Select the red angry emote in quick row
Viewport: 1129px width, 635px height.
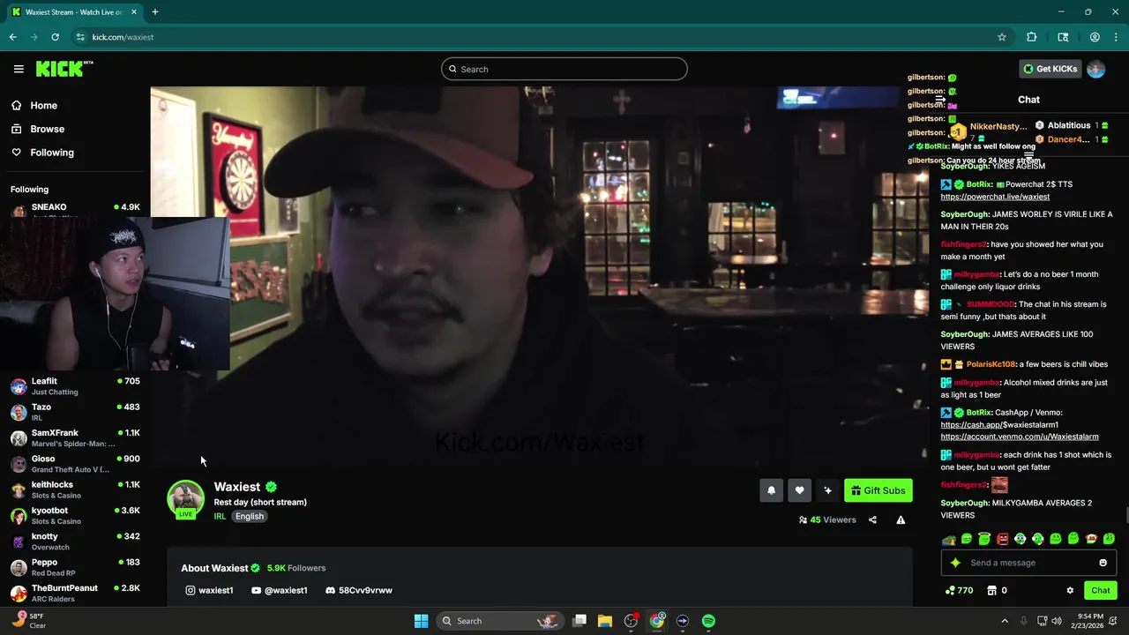(1002, 539)
